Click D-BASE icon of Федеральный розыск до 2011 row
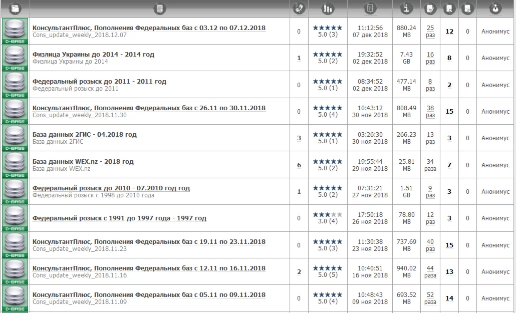This screenshot has width=516, height=313. [x=15, y=85]
